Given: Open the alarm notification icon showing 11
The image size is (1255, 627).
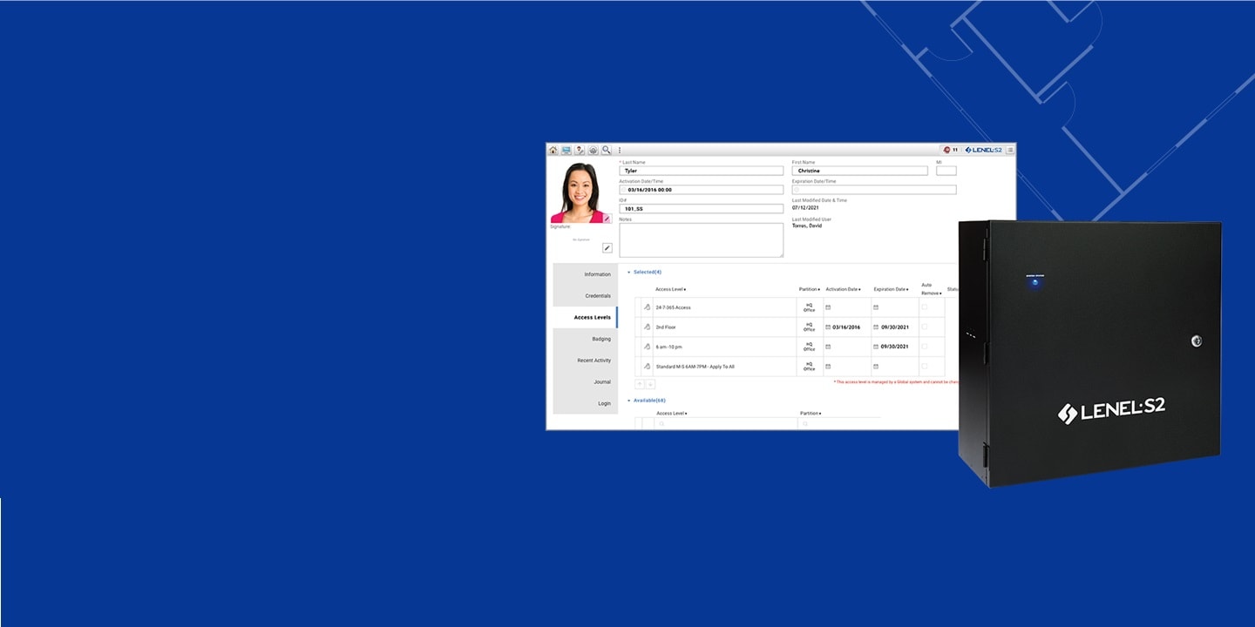Looking at the screenshot, I should pos(950,150).
